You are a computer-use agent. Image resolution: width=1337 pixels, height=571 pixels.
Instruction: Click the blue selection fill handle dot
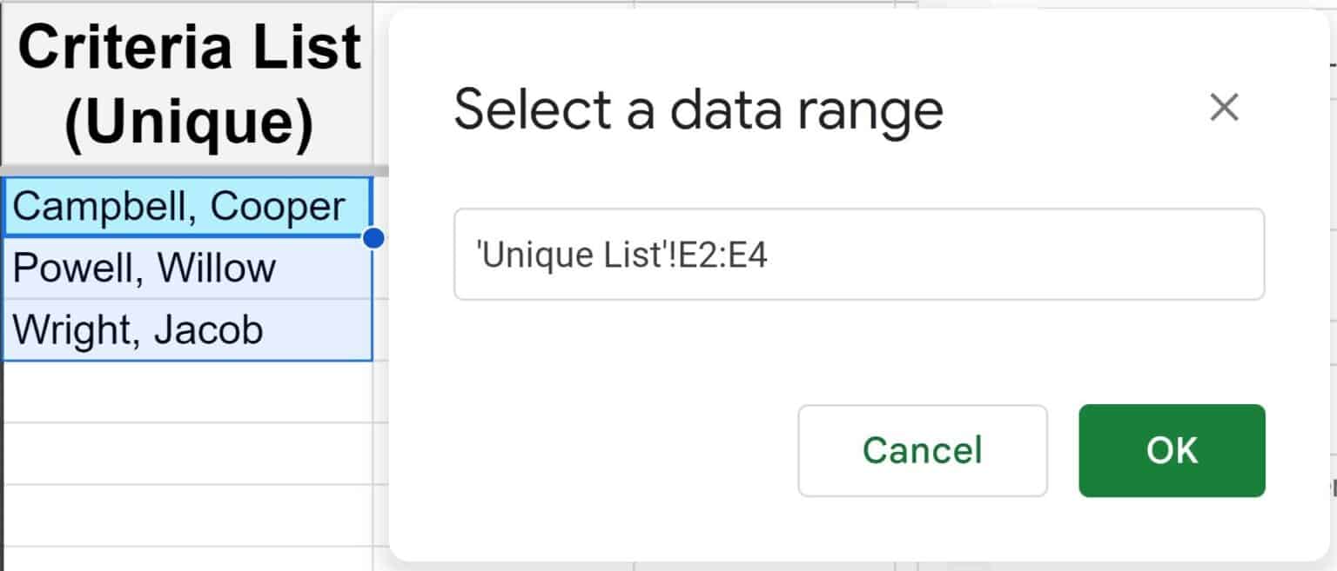(373, 238)
